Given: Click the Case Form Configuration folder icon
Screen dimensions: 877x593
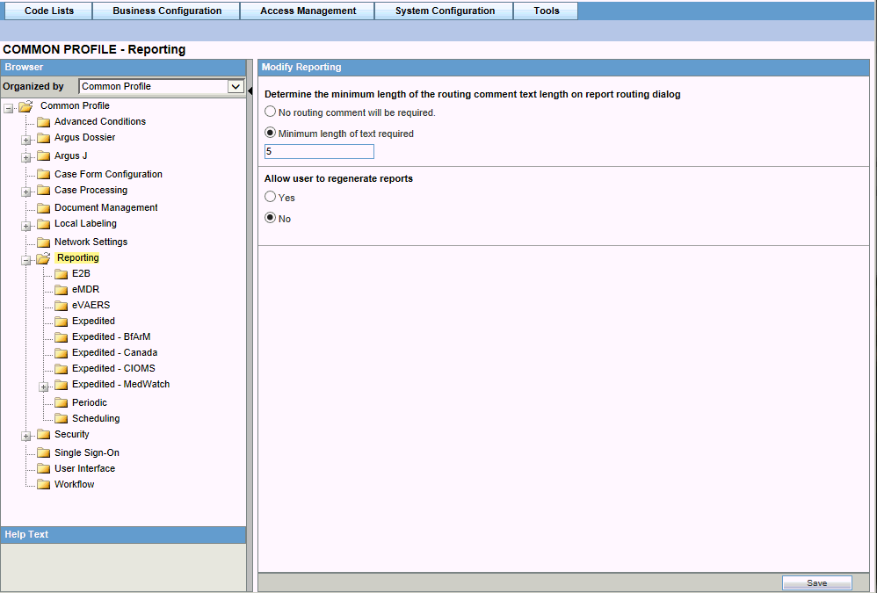Looking at the screenshot, I should pos(44,174).
